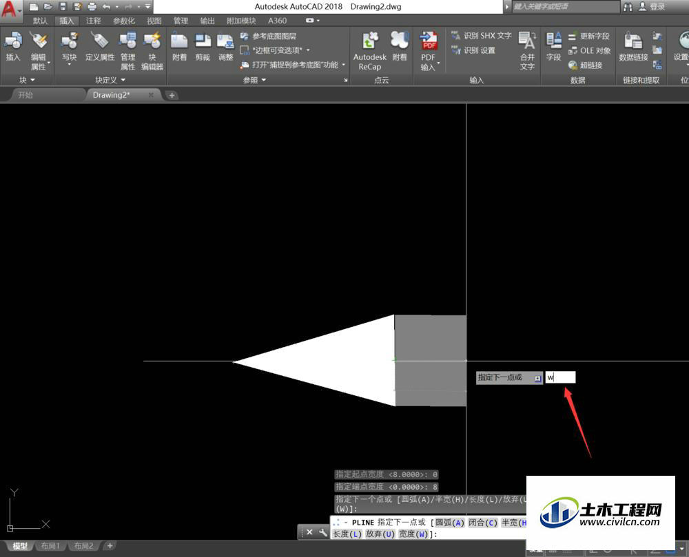Click the 调整 (Adjust) reference tool
The width and height of the screenshot is (689, 557).
click(x=225, y=46)
